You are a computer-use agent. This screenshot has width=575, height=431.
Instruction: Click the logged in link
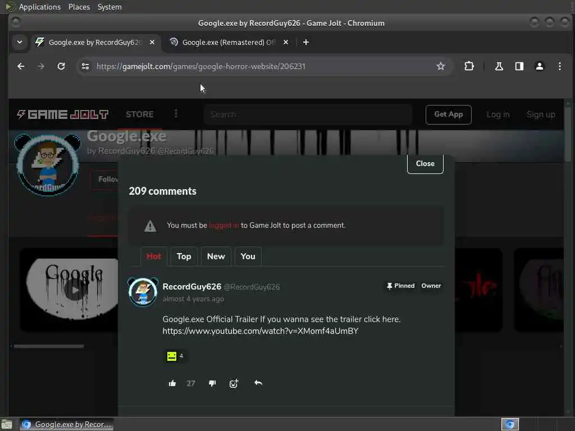tap(223, 226)
